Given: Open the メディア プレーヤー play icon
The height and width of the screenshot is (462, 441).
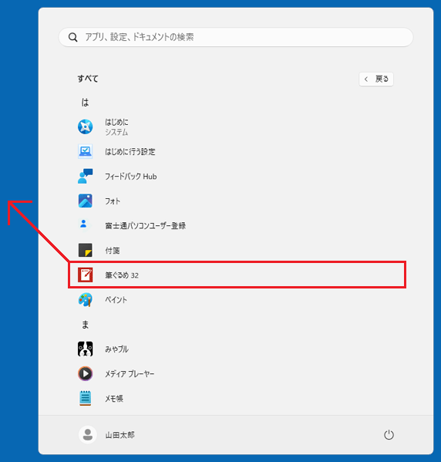Looking at the screenshot, I should (x=85, y=373).
